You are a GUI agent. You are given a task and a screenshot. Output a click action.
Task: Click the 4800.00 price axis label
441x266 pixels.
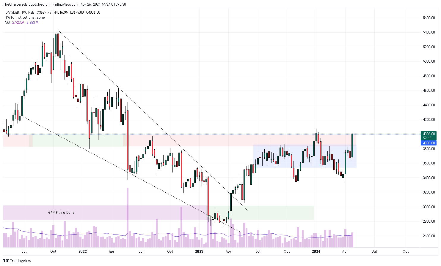(x=429, y=76)
